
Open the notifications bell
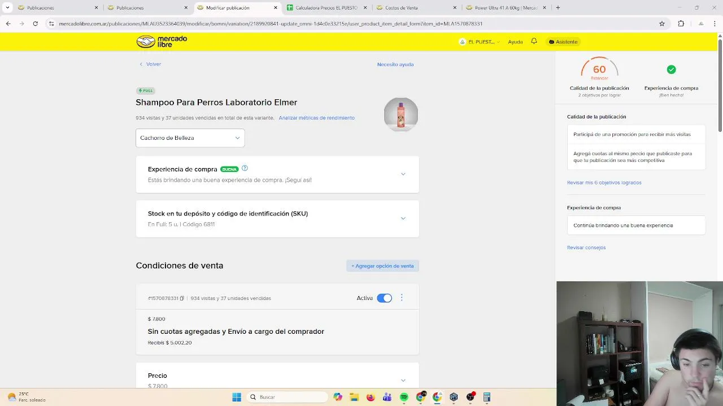[534, 41]
